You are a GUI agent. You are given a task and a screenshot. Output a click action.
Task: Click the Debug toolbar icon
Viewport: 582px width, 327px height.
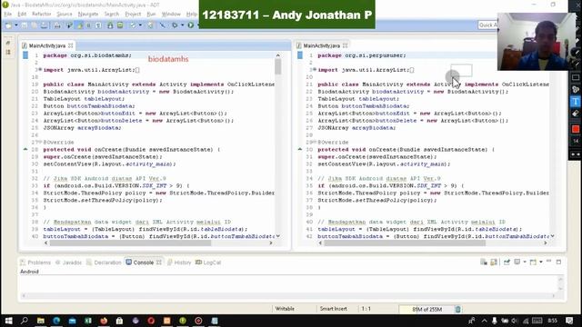tap(175, 25)
